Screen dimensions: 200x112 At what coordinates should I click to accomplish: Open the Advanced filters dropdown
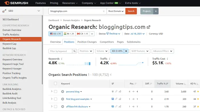click(163, 51)
